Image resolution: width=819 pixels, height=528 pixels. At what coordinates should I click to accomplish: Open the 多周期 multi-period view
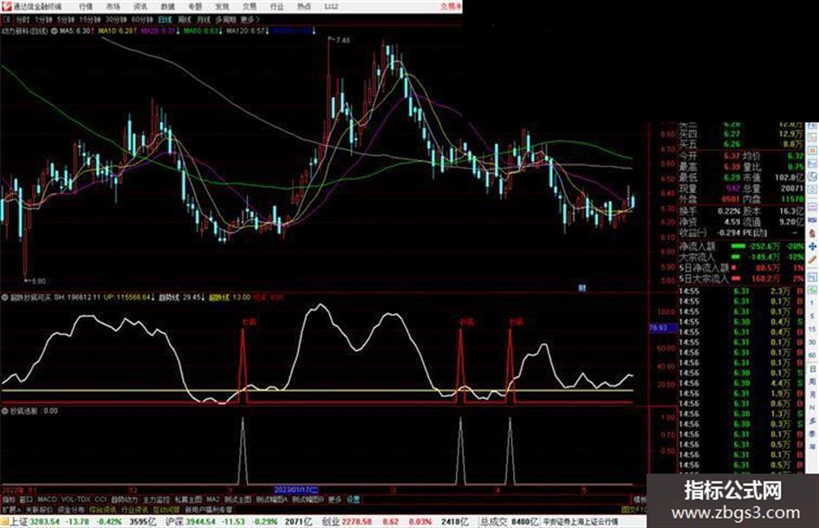tap(225, 19)
